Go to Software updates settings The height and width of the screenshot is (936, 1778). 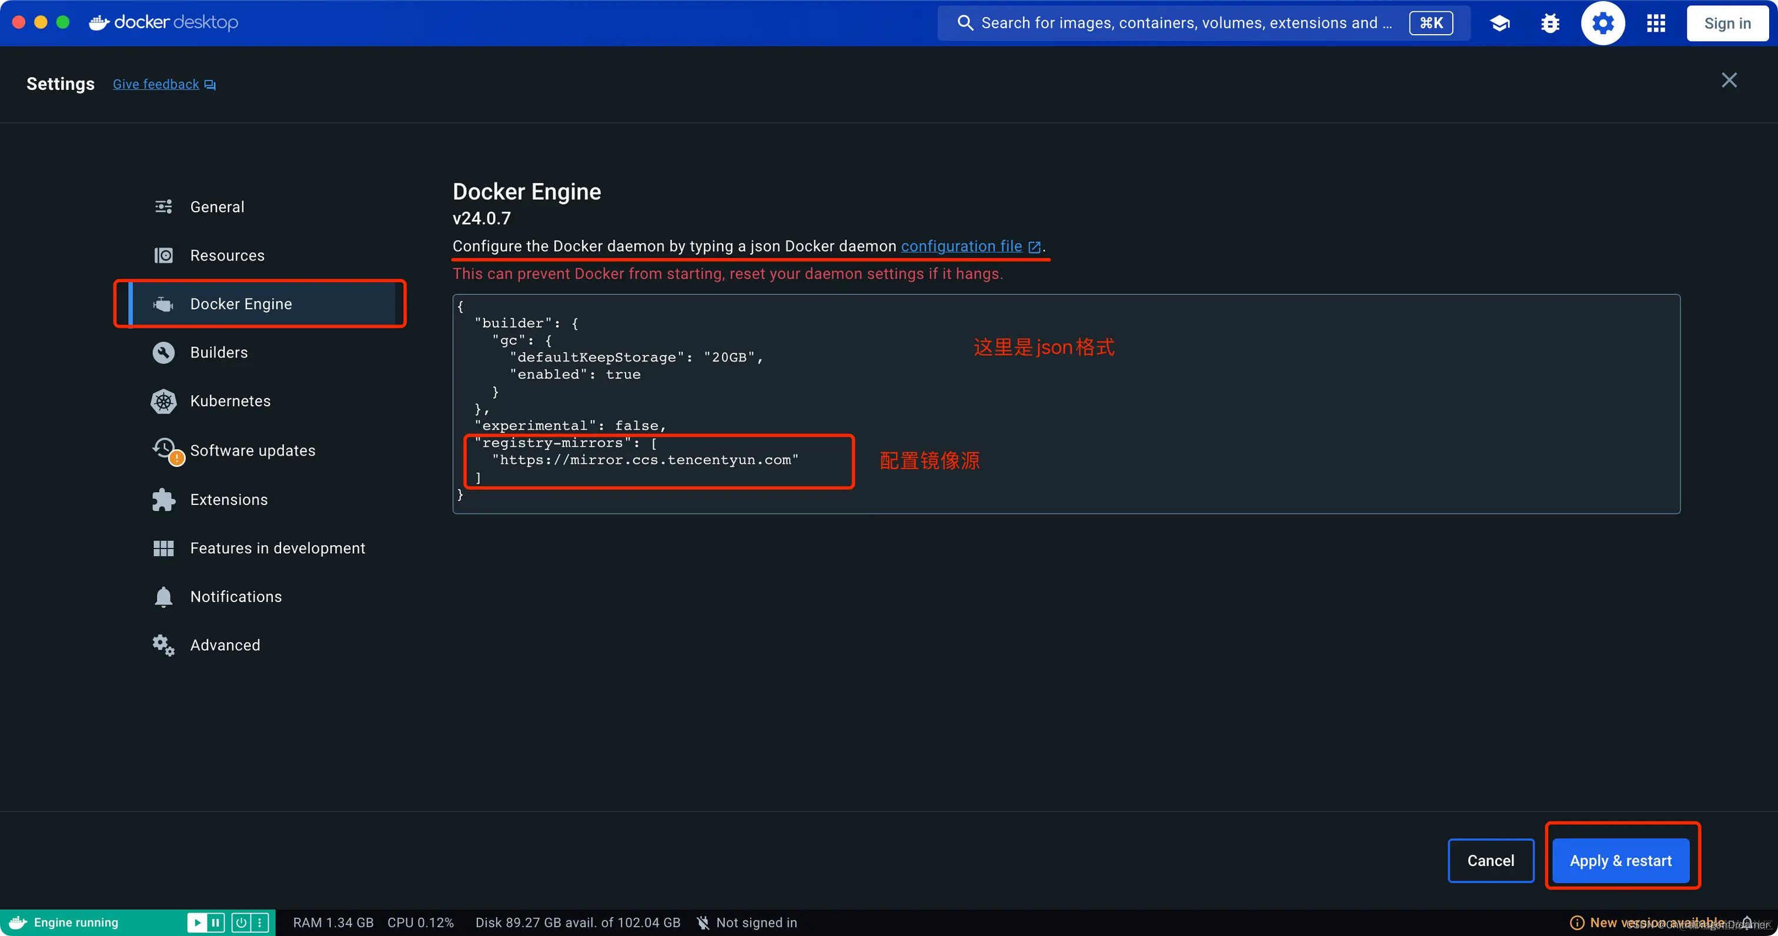point(253,451)
